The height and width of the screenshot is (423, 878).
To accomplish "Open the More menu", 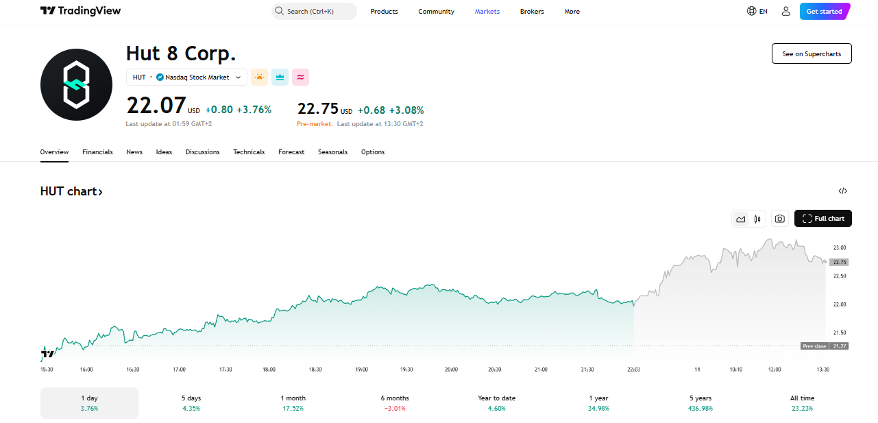I will pos(572,11).
